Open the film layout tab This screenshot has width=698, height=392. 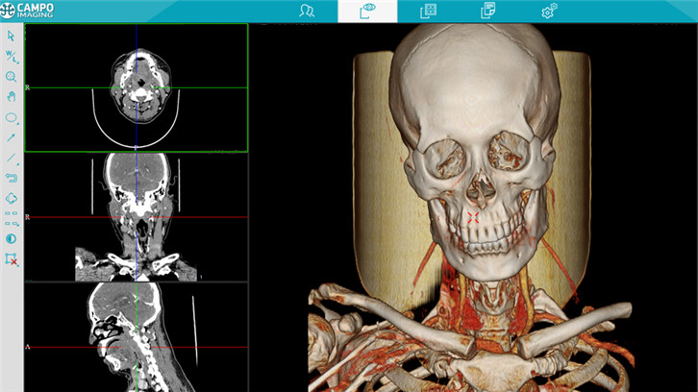click(x=428, y=12)
